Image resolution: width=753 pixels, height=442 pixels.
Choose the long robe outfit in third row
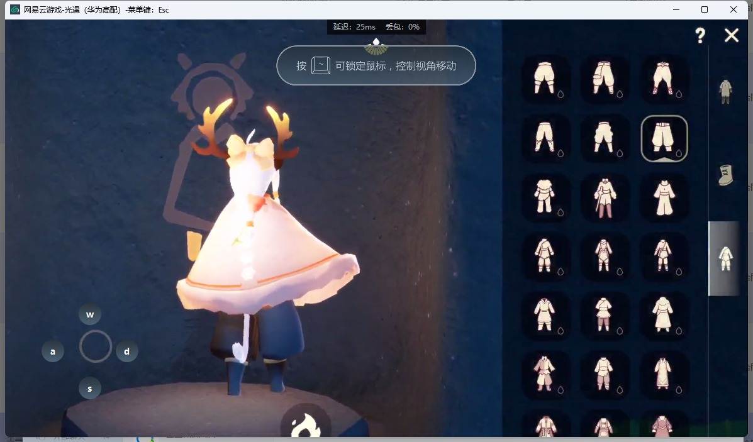tap(664, 197)
